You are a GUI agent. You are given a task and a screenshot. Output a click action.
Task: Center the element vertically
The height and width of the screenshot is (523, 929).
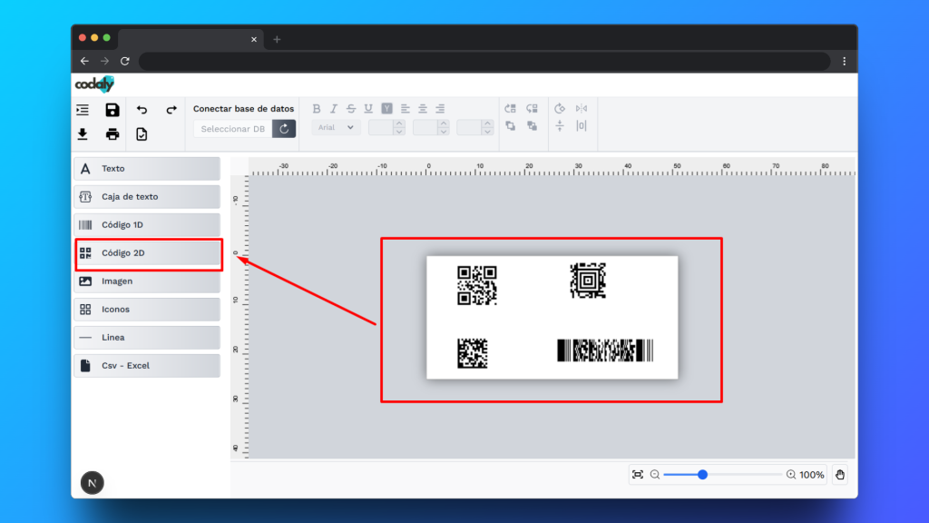point(559,125)
